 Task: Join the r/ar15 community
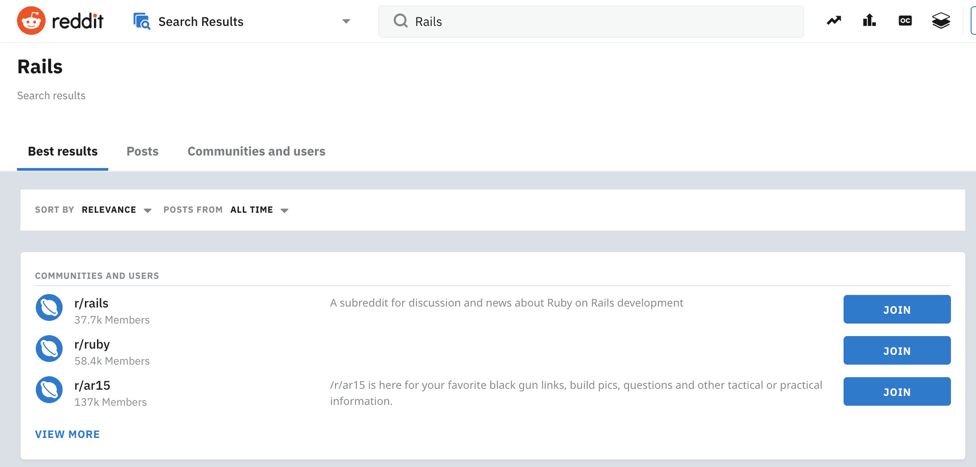click(x=897, y=391)
